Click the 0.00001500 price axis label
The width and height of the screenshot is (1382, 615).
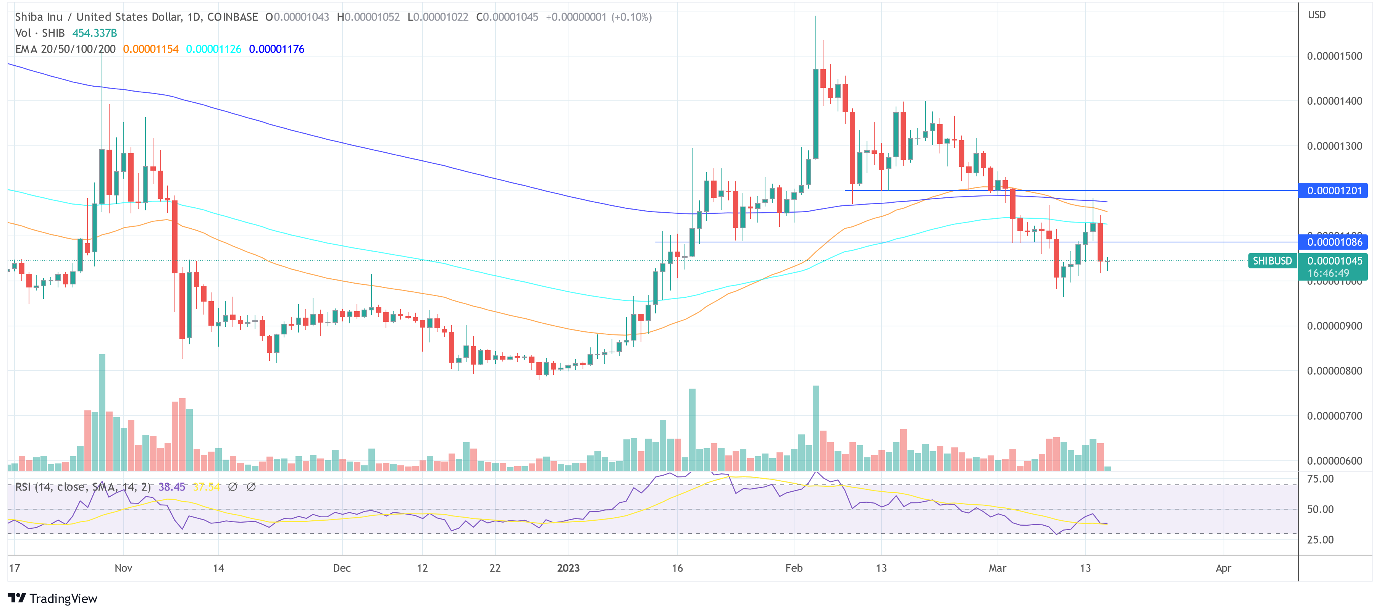coord(1334,56)
